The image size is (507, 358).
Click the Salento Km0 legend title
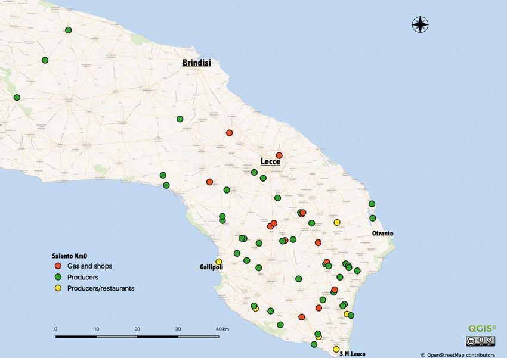(70, 256)
